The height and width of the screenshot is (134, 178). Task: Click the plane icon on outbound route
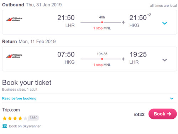coord(124,22)
